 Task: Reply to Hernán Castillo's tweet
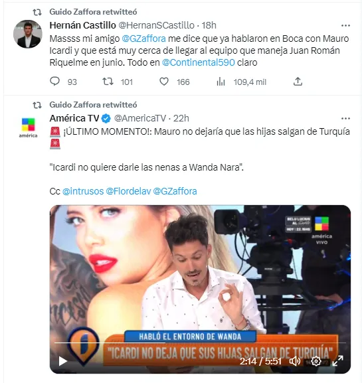[x=55, y=82]
